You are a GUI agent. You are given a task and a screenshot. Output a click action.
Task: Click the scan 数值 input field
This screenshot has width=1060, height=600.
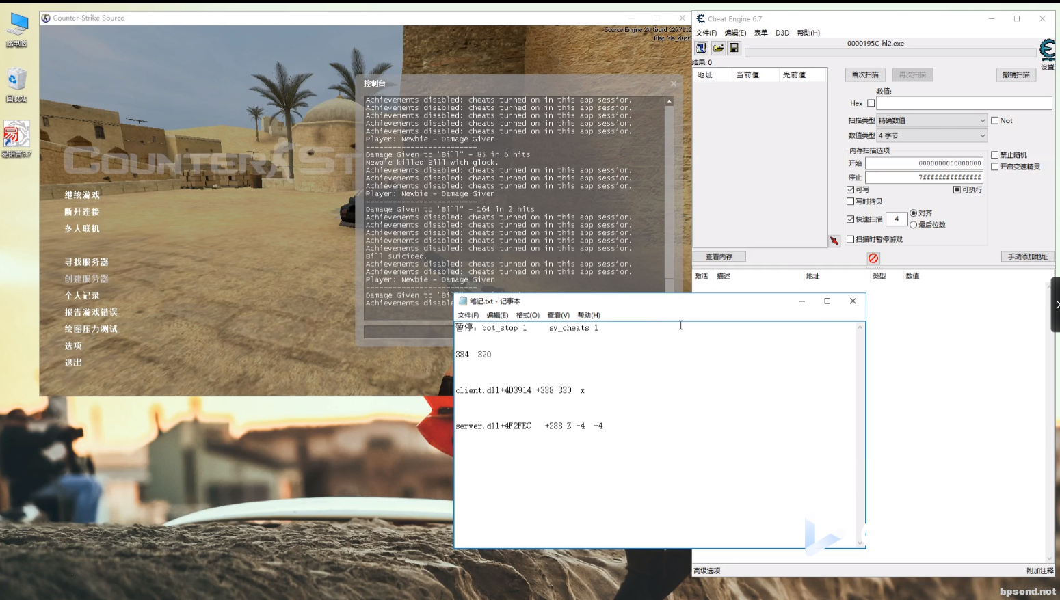(x=964, y=103)
